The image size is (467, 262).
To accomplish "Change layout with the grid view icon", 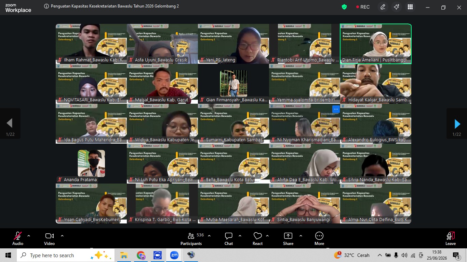I will click(x=410, y=7).
